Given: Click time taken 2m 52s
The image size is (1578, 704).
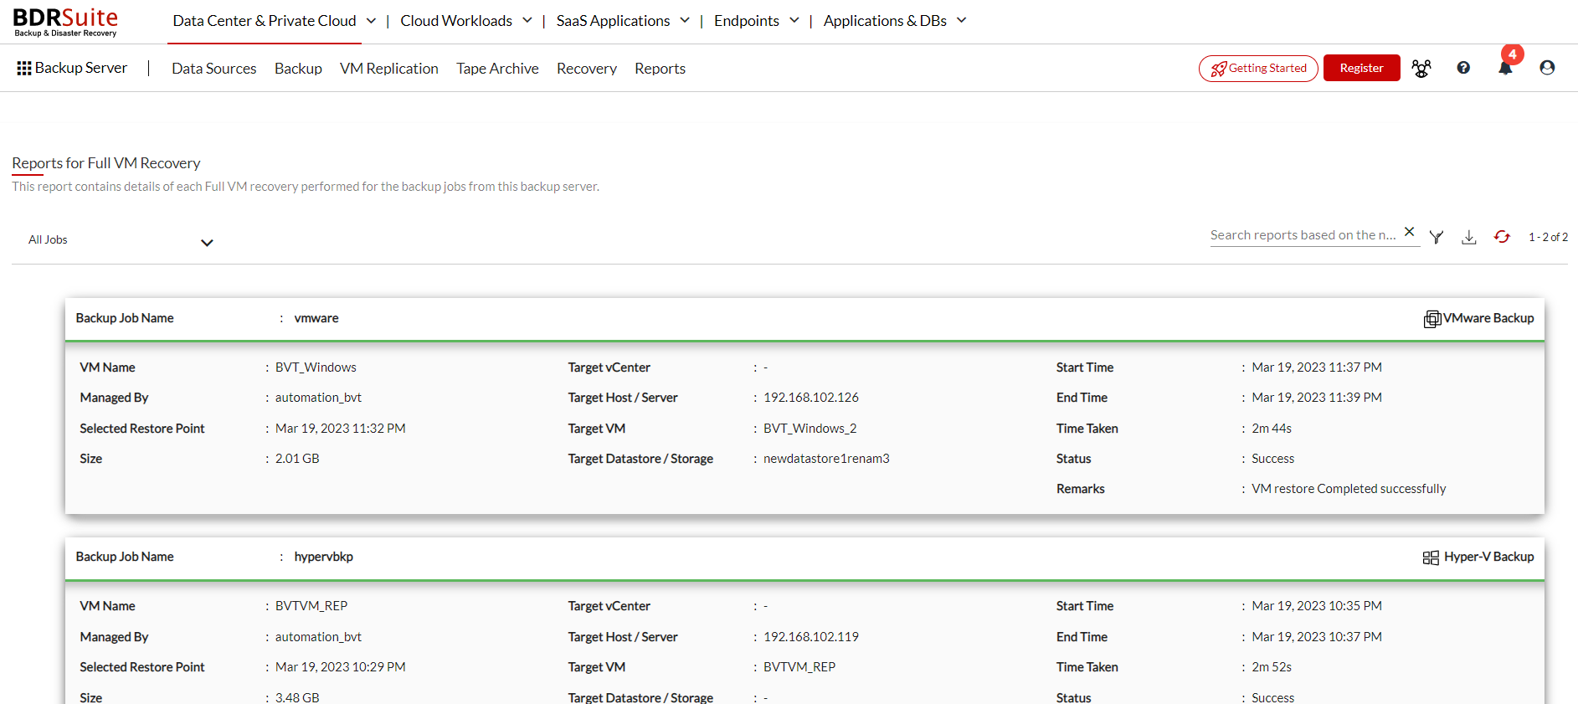Looking at the screenshot, I should click(1272, 667).
